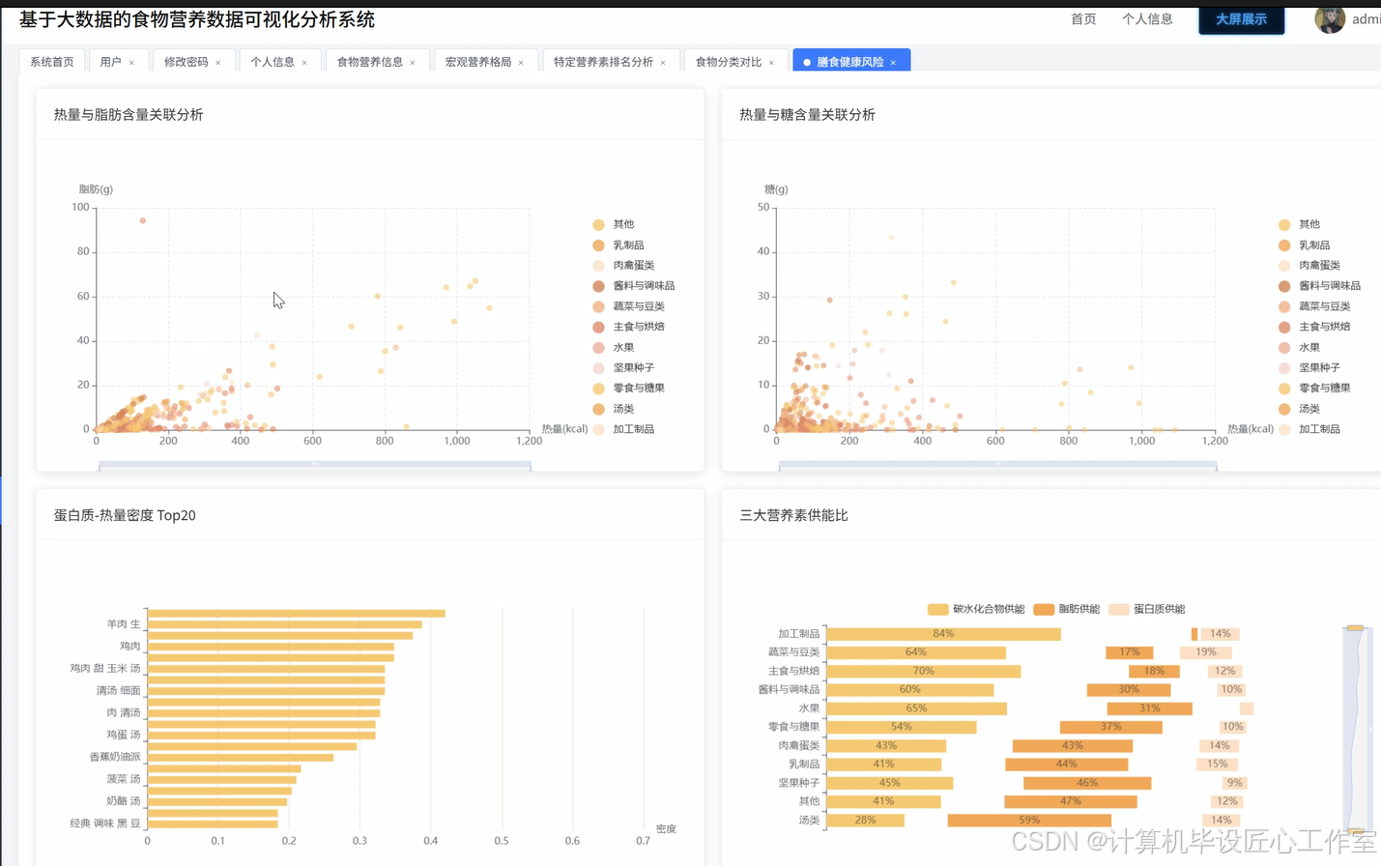This screenshot has height=866, width=1381.
Task: Close the 用户 tab
Action: point(131,63)
